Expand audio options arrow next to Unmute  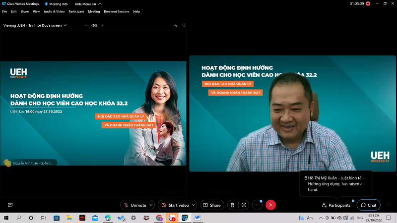click(x=151, y=205)
